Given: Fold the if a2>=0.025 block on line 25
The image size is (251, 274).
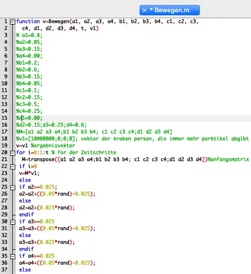Looking at the screenshot, I should pyautogui.click(x=13, y=188).
